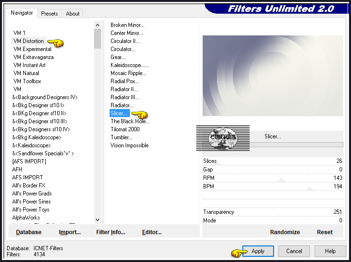Adjust the Gap slider
This screenshot has height=262, width=351.
273,169
